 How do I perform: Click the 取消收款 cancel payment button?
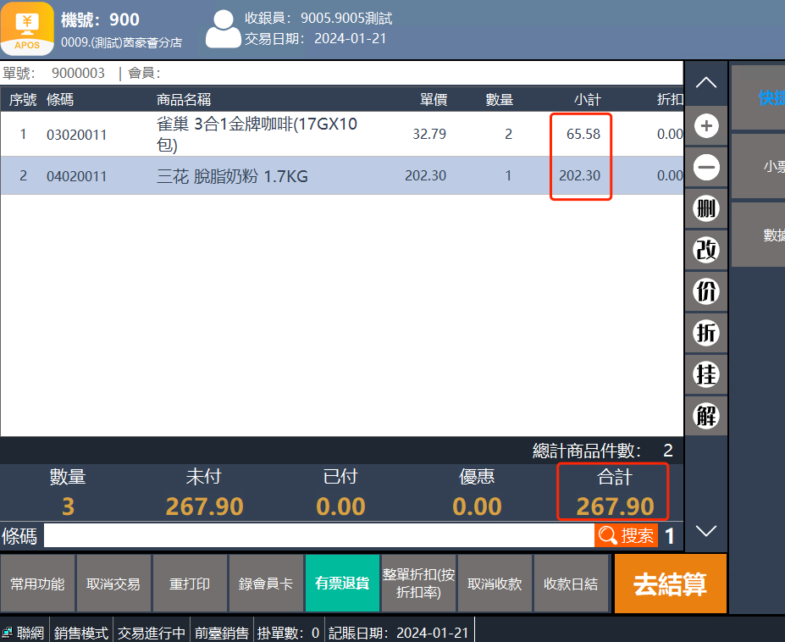[x=495, y=584]
